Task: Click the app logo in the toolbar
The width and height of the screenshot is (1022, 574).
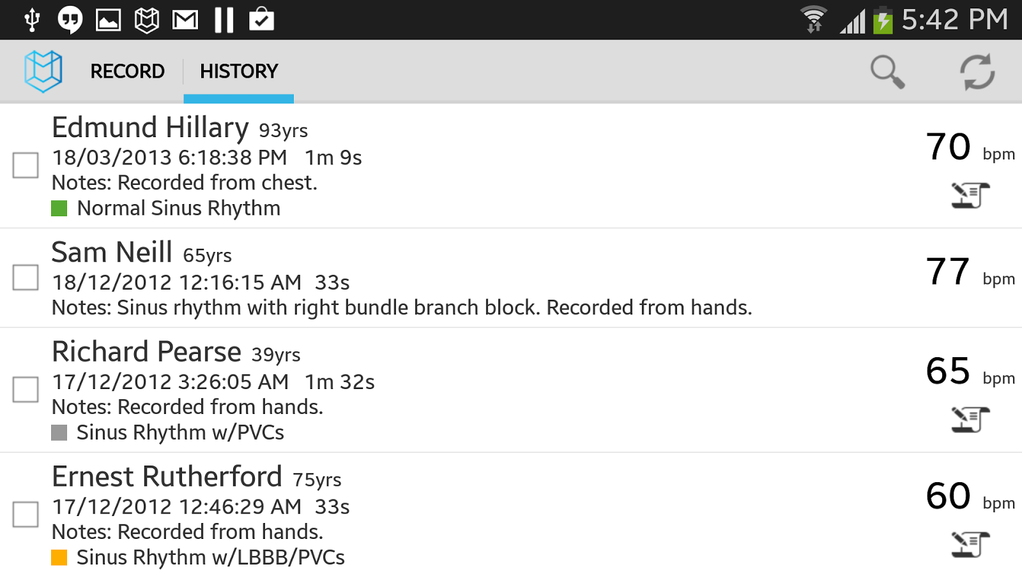Action: click(x=42, y=71)
